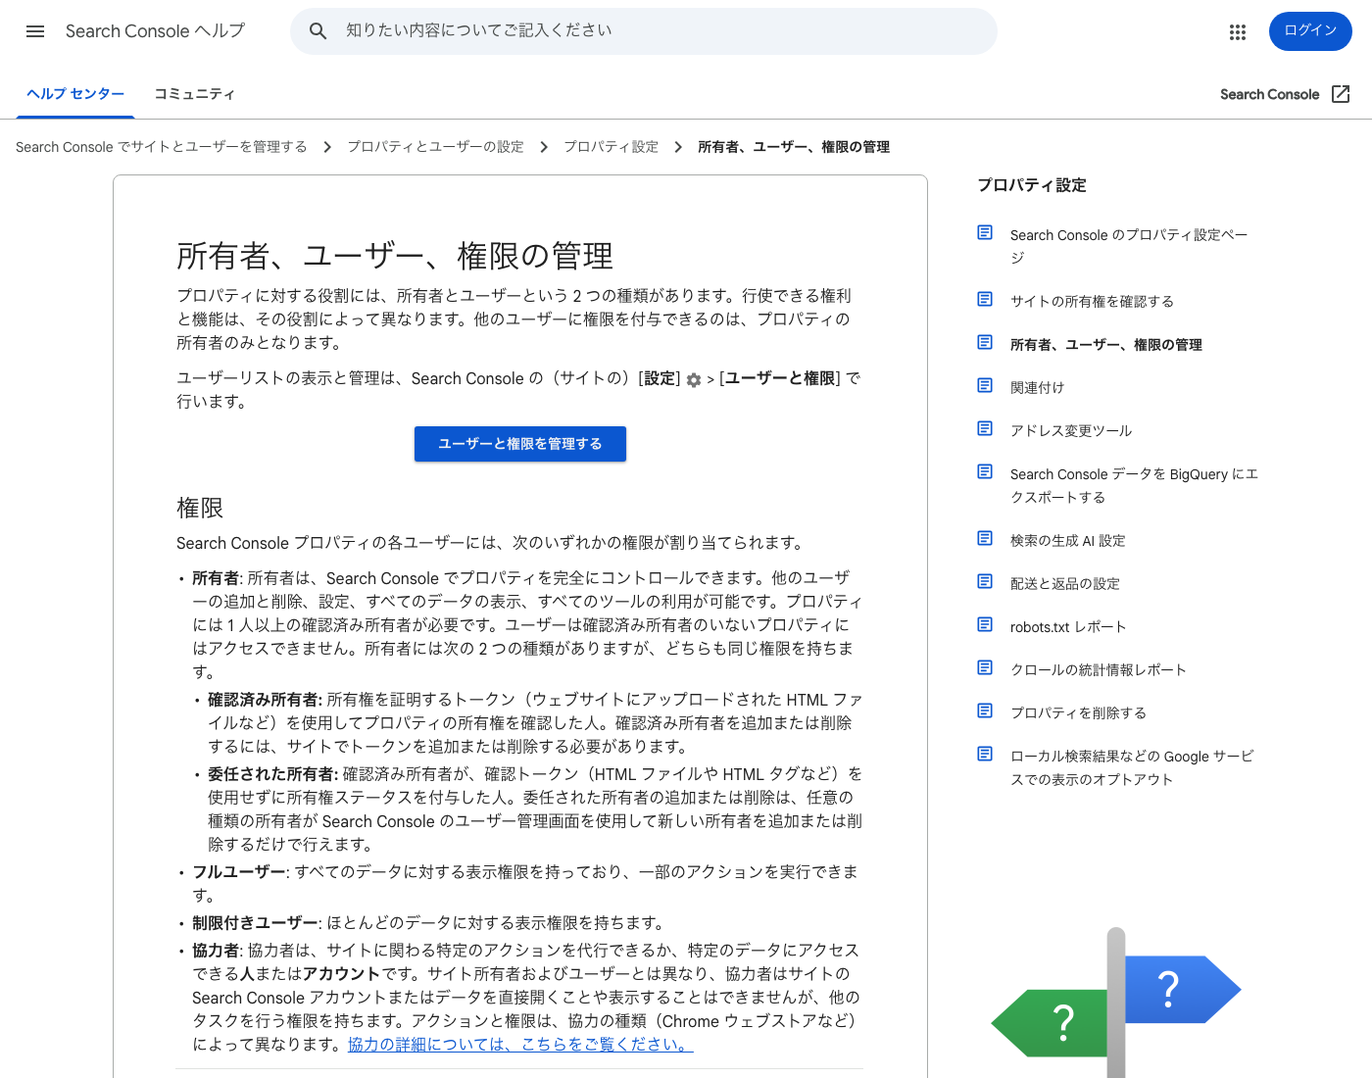The height and width of the screenshot is (1078, 1372).
Task: Open 協力の詳細については、こちらをご覧ください link
Action: (520, 1045)
